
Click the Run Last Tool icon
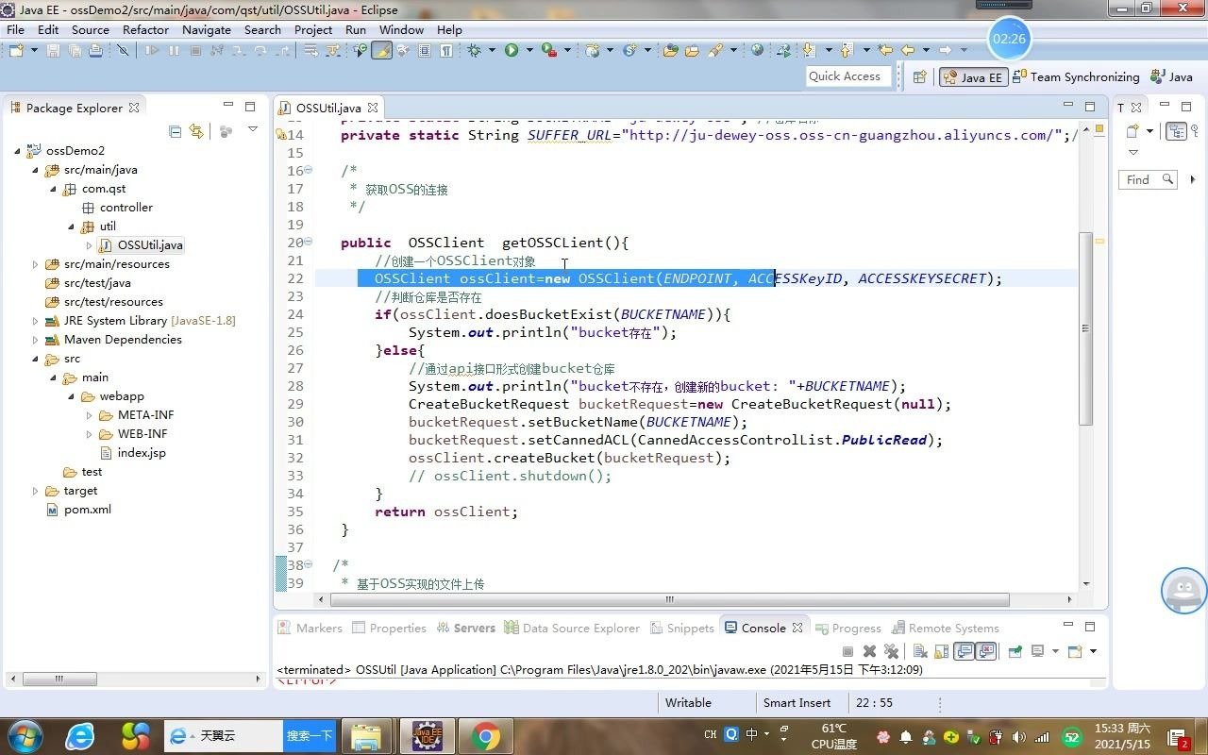click(x=548, y=50)
